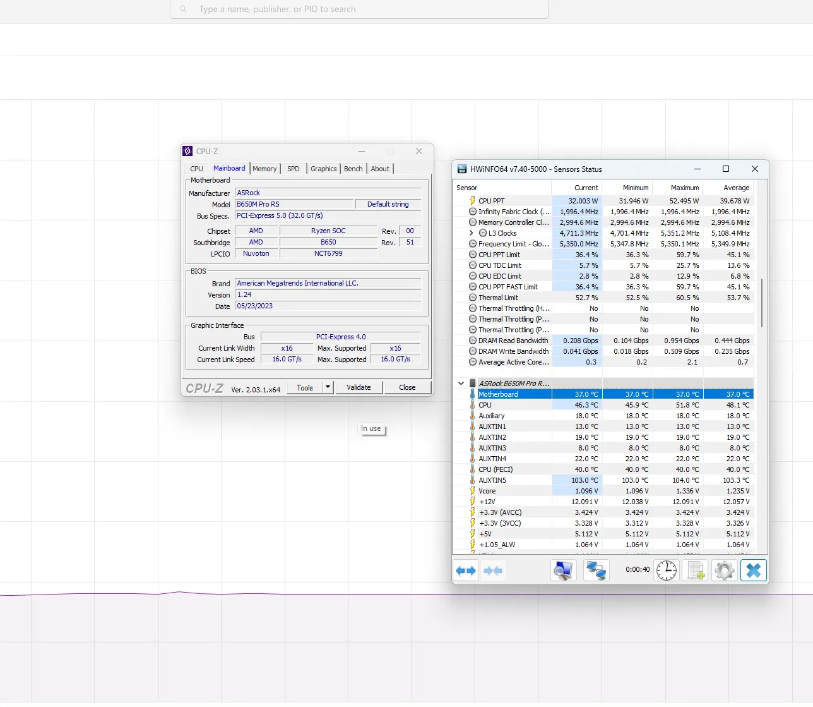
Task: Click the 0:00:40 elapsed timer text
Action: point(638,569)
